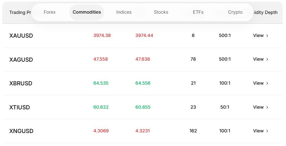Click View link for XNGUSD
This screenshot has height=146, width=286.
(x=261, y=131)
